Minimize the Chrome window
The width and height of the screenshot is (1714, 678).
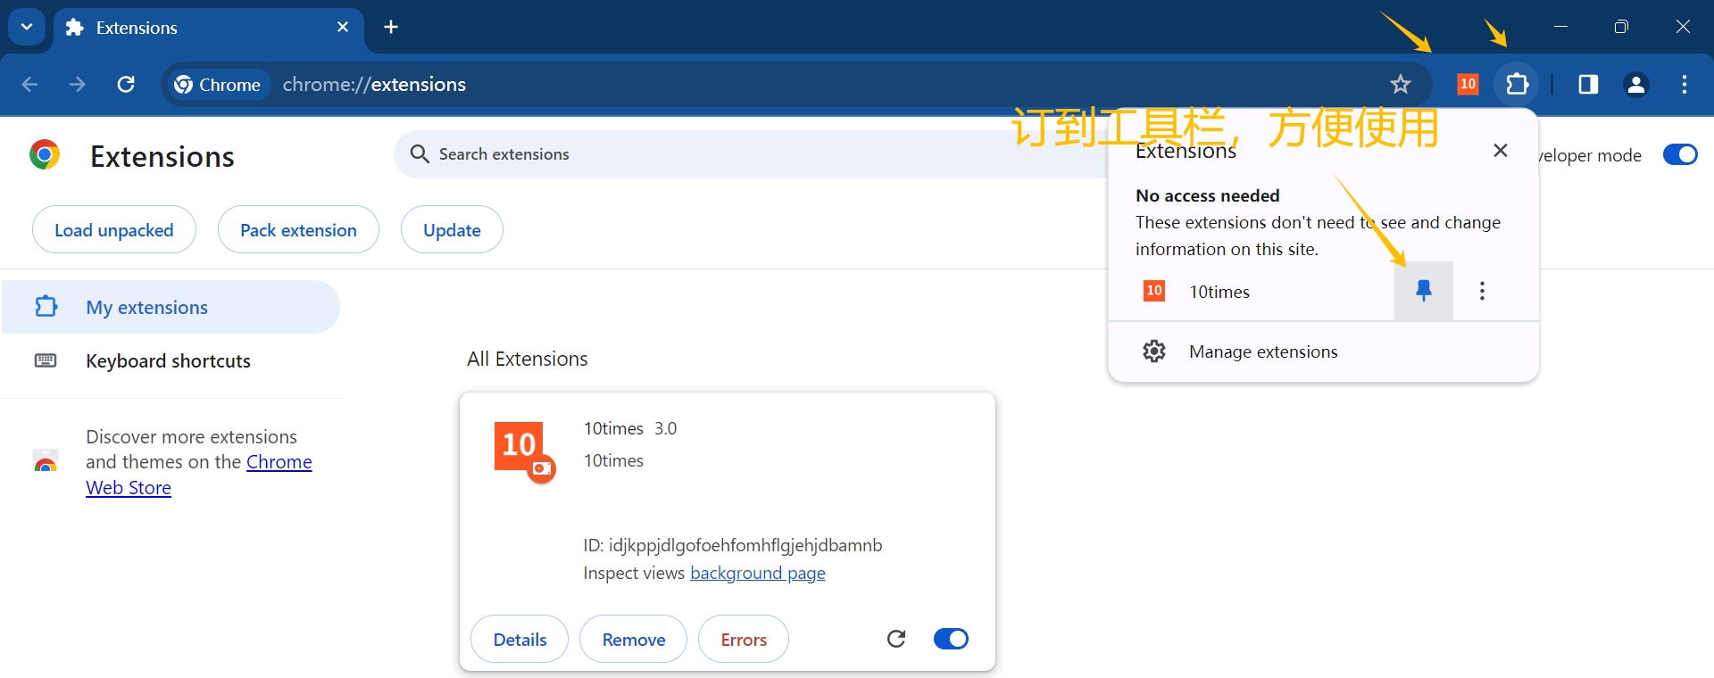tap(1560, 27)
